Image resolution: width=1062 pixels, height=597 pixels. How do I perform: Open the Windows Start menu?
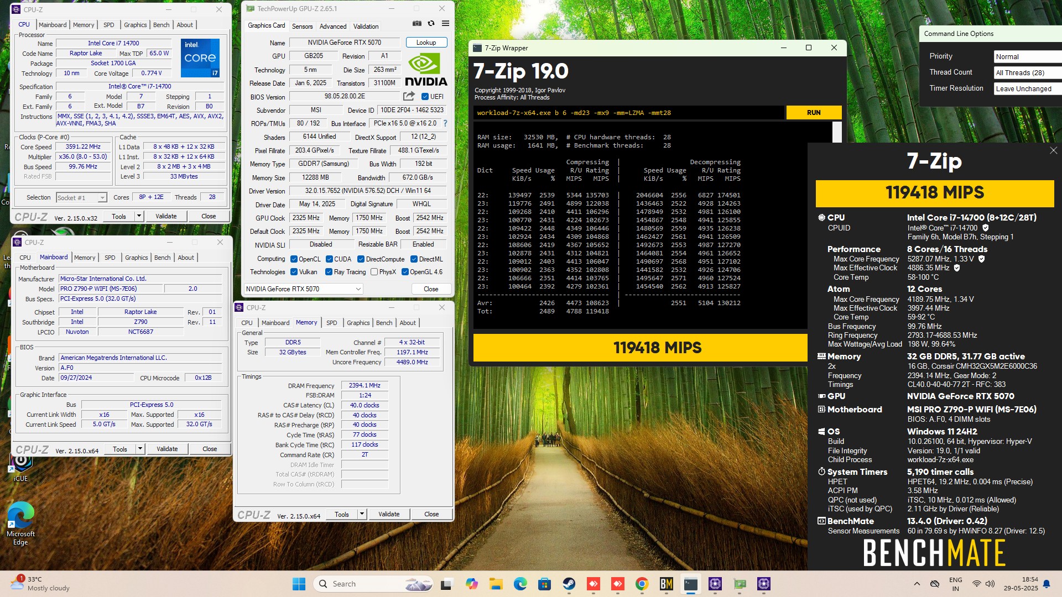299,584
